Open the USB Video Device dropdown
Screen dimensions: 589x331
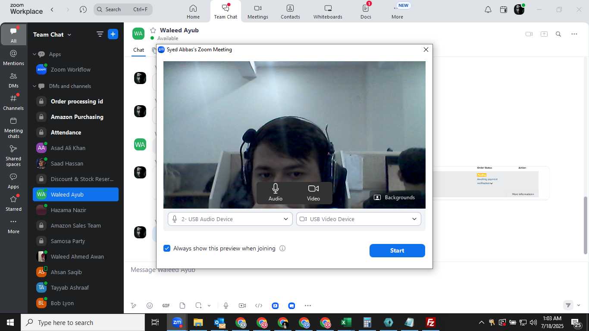coord(358,219)
